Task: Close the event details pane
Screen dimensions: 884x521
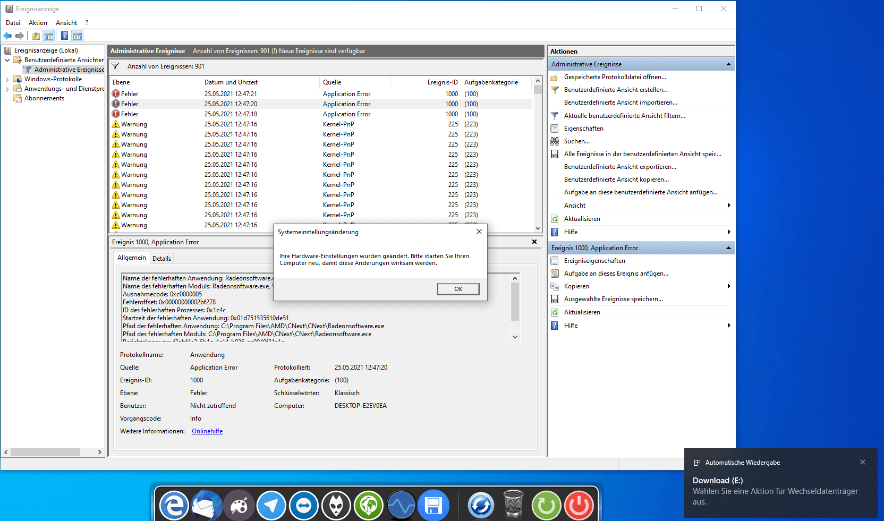Action: click(534, 242)
